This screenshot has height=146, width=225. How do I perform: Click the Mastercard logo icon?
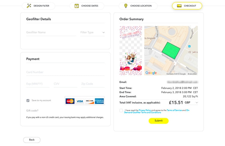pyautogui.click(x=70, y=101)
